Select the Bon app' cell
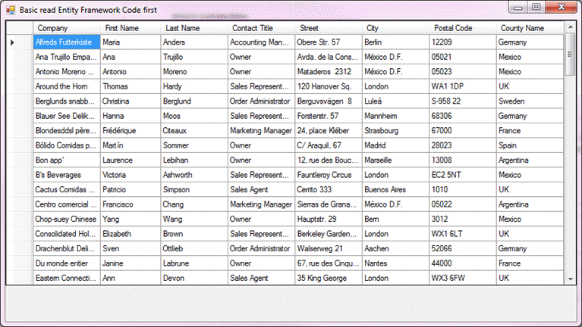 pos(67,160)
